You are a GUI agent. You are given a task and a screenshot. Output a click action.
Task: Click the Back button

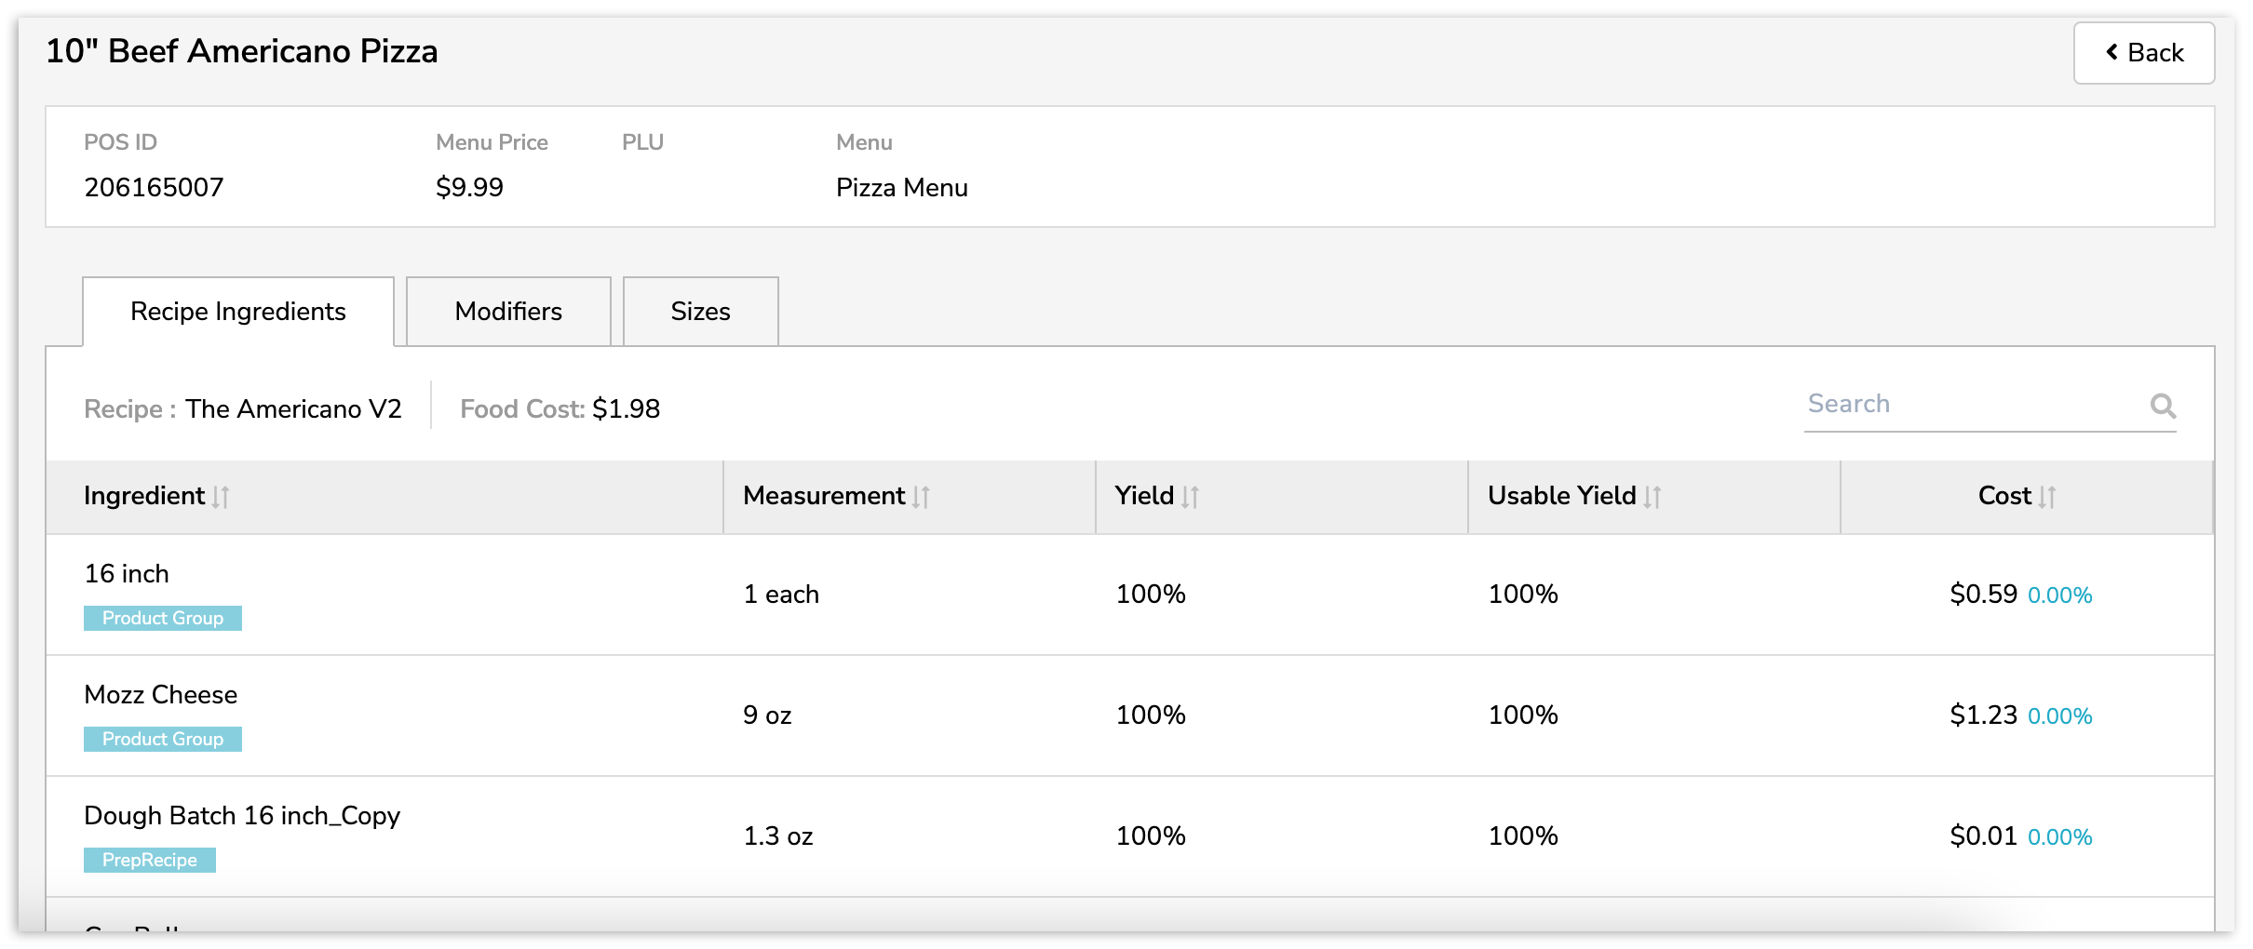click(x=2144, y=53)
